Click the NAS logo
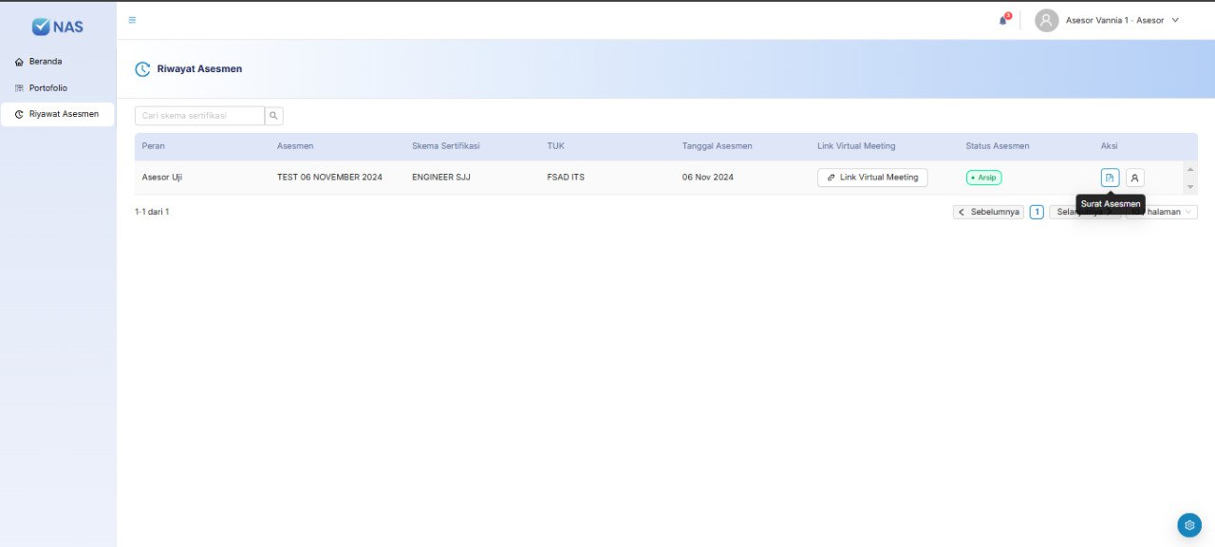The height and width of the screenshot is (547, 1215). pos(58,27)
